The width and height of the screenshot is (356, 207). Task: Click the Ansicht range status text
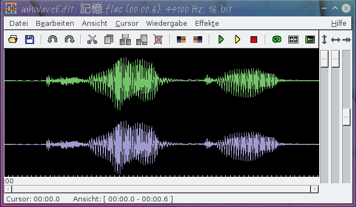pyautogui.click(x=123, y=199)
